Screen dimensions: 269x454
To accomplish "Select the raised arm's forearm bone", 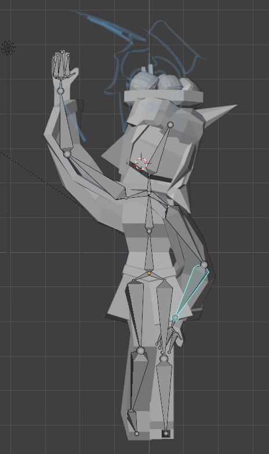I will [x=65, y=122].
